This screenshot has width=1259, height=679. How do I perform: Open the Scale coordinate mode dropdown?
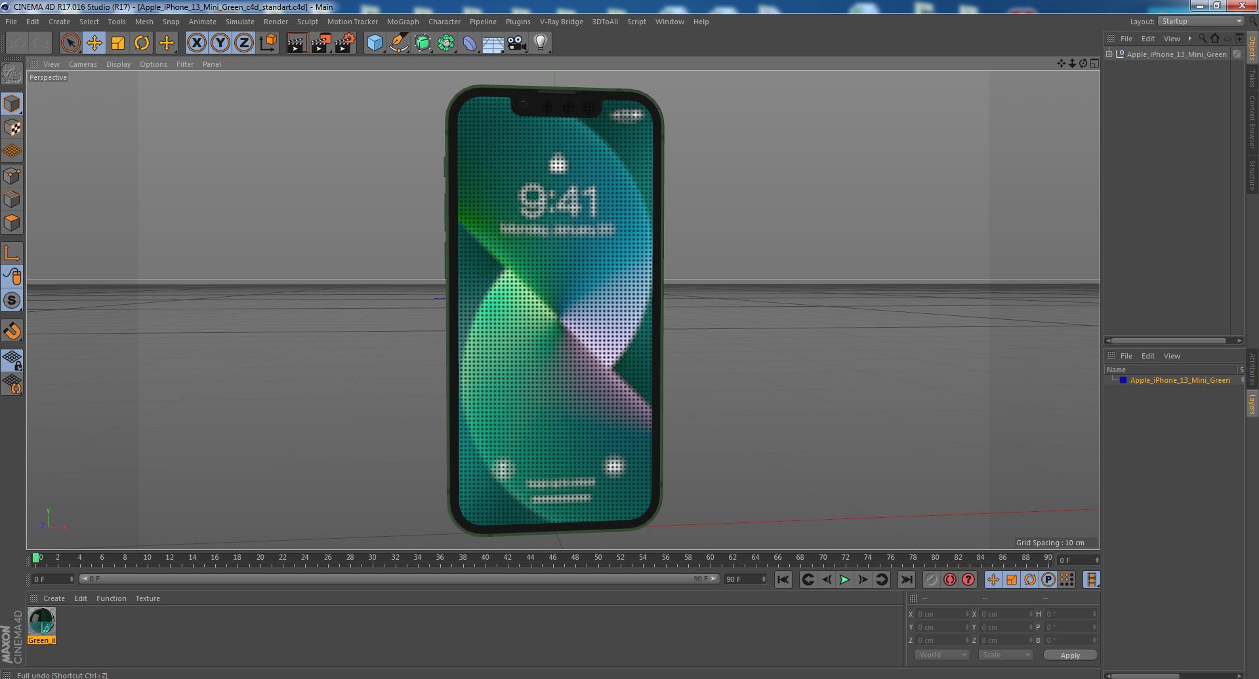(x=1005, y=655)
